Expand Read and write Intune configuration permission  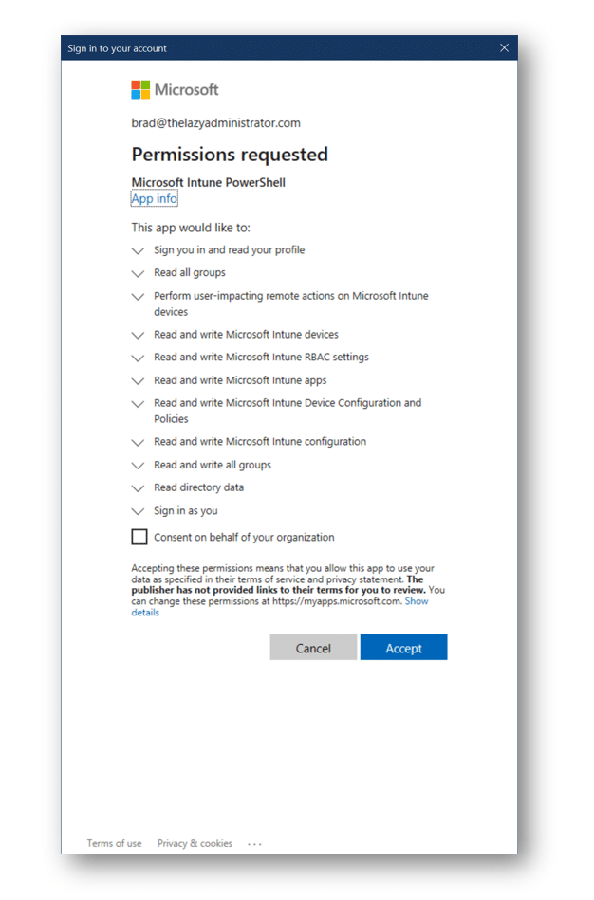click(x=138, y=443)
